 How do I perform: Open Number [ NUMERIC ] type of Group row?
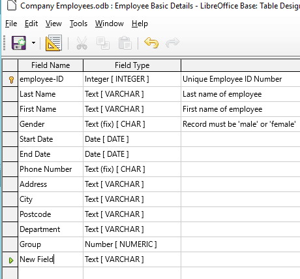132,244
